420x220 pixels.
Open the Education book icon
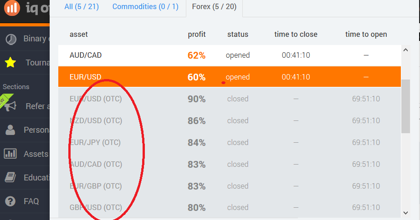pyautogui.click(x=10, y=177)
